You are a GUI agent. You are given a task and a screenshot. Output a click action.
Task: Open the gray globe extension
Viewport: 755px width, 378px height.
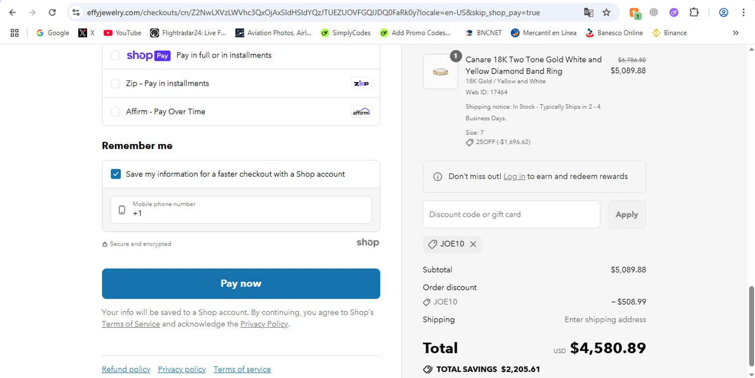click(654, 13)
